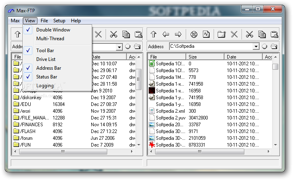The width and height of the screenshot is (293, 180).
Task: Click right pane horizontal scrollbar left arrow
Action: click(x=151, y=151)
